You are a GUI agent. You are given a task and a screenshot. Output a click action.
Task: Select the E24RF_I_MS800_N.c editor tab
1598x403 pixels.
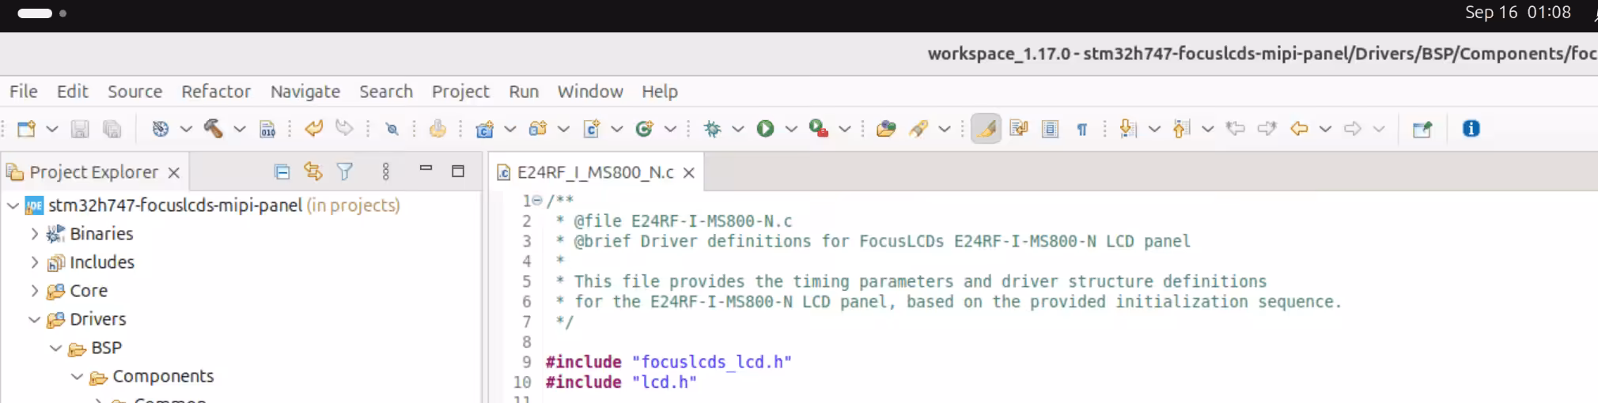pyautogui.click(x=594, y=172)
